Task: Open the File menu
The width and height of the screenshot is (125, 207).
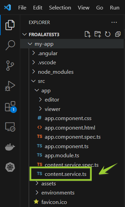Action: [x=22, y=8]
